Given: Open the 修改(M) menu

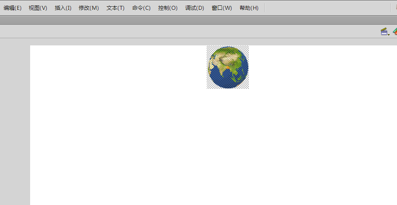Looking at the screenshot, I should [x=89, y=8].
